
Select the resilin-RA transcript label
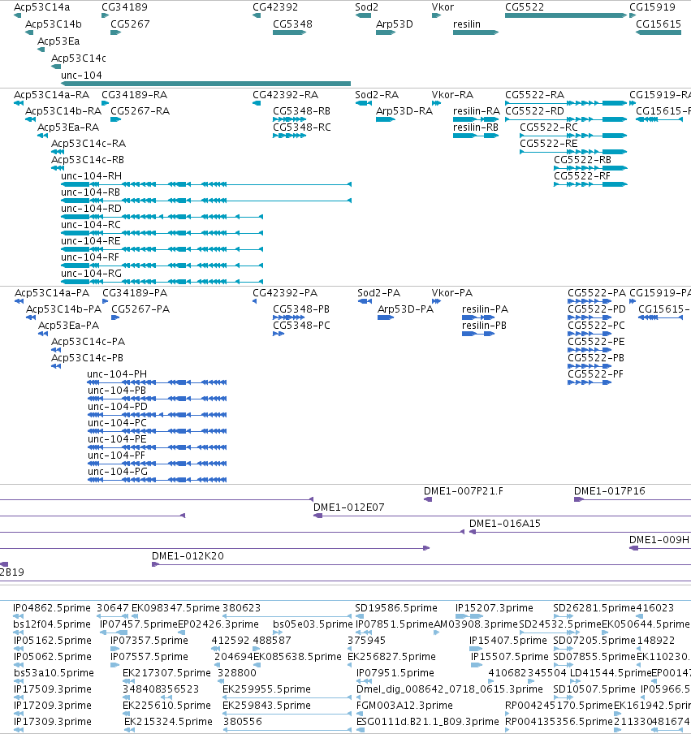[x=477, y=111]
